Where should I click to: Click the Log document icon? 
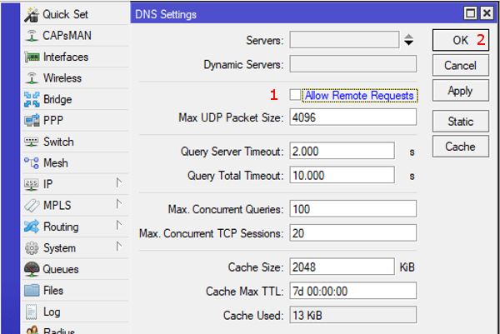click(x=32, y=312)
